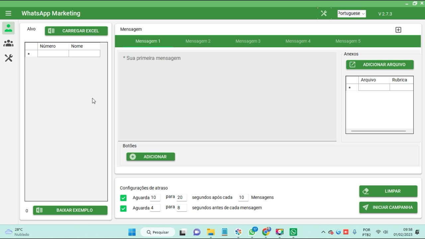Image resolution: width=425 pixels, height=239 pixels.
Task: Click the Rubrica column header
Action: click(401, 80)
